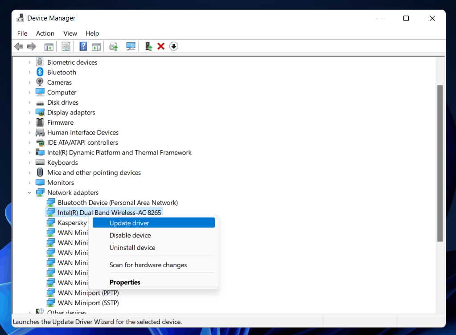
Task: Click Scan for hardware changes monitor icon
Action: pyautogui.click(x=131, y=46)
